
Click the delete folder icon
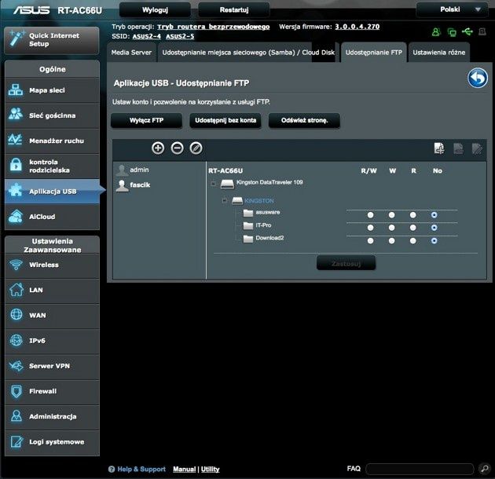click(x=458, y=148)
